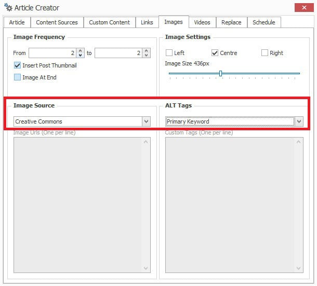The width and height of the screenshot is (317, 286).
Task: Increase the 'to' image frequency value
Action: coord(147,50)
